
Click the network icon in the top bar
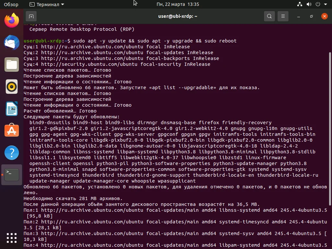coord(299,5)
